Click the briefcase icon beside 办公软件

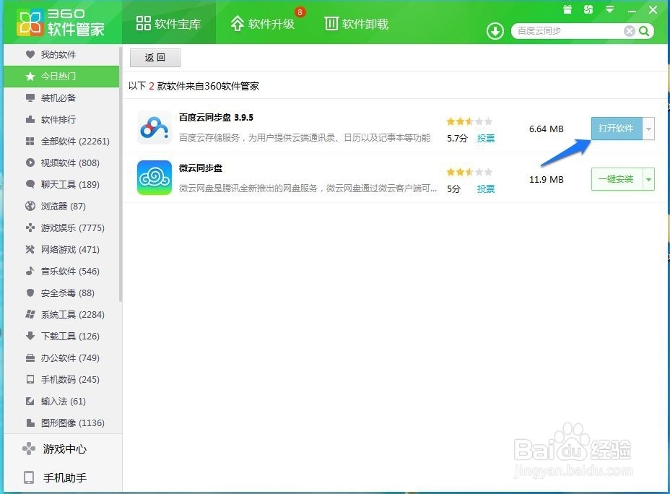tap(30, 357)
